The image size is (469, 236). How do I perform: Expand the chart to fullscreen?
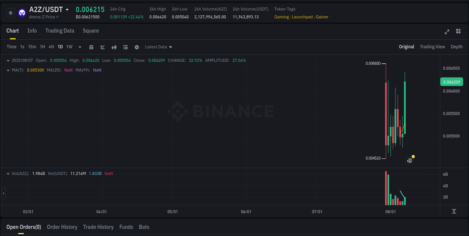(446, 32)
